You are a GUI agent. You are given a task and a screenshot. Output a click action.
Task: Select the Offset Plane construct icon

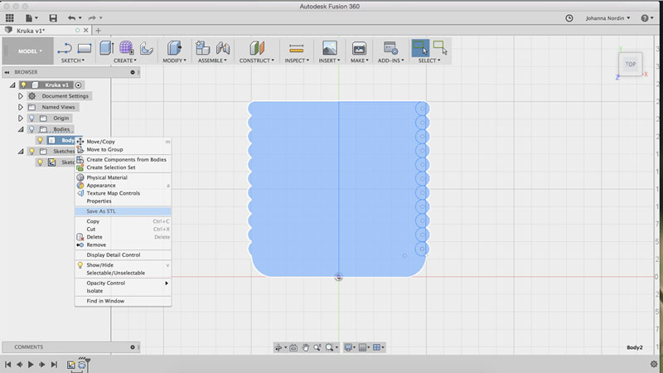tap(257, 48)
